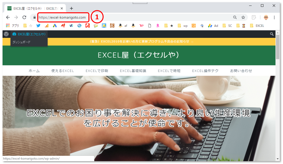Open 使えるEXCEL navigation item
The width and height of the screenshot is (283, 164).
point(63,71)
